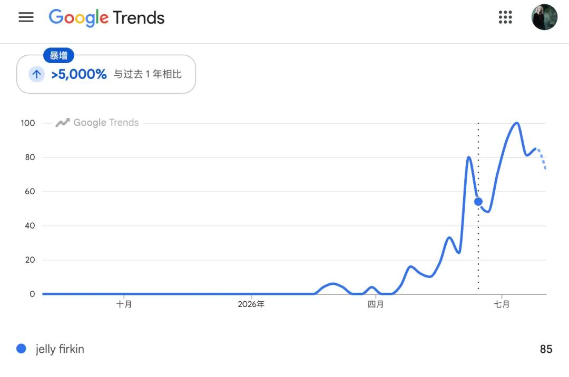Screen dimensions: 569x377
Task: Click the 暴增 badge label
Action: [58, 55]
